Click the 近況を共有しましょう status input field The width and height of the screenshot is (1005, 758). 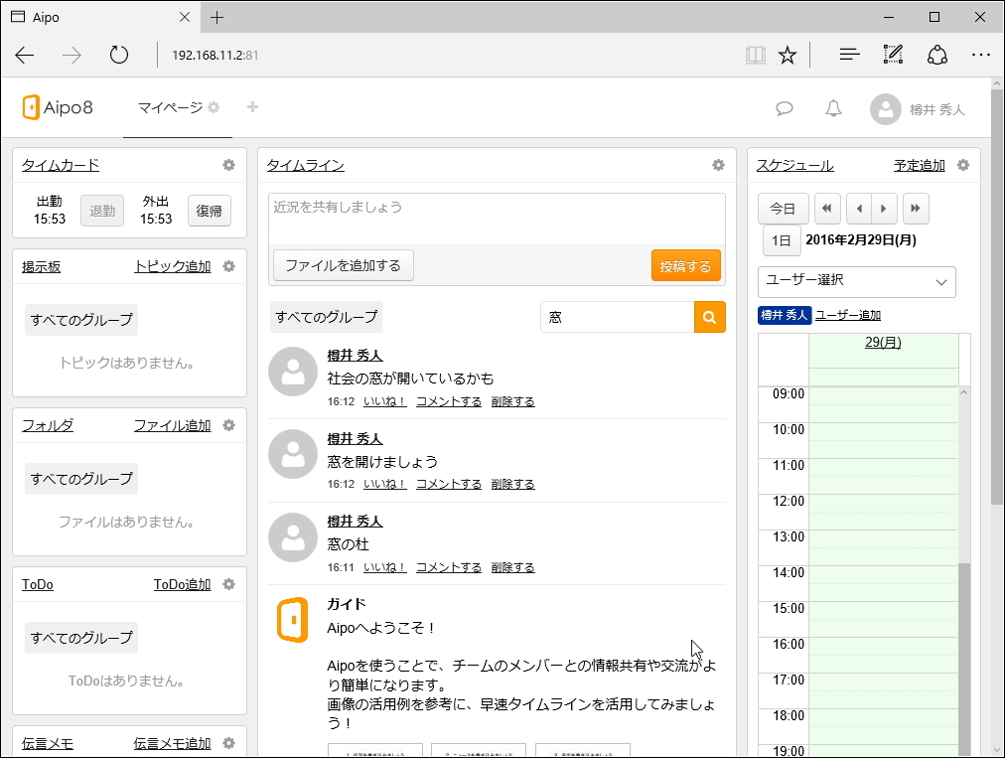[497, 207]
